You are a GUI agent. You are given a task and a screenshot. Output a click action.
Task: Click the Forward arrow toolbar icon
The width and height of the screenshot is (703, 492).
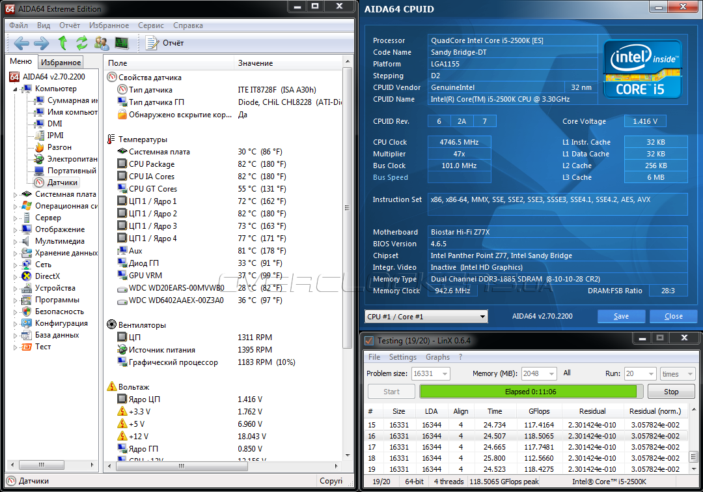click(42, 44)
